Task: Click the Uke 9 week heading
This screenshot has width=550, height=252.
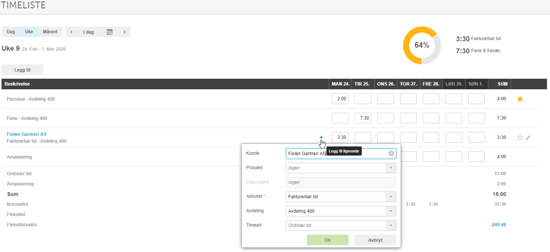Action: point(11,48)
